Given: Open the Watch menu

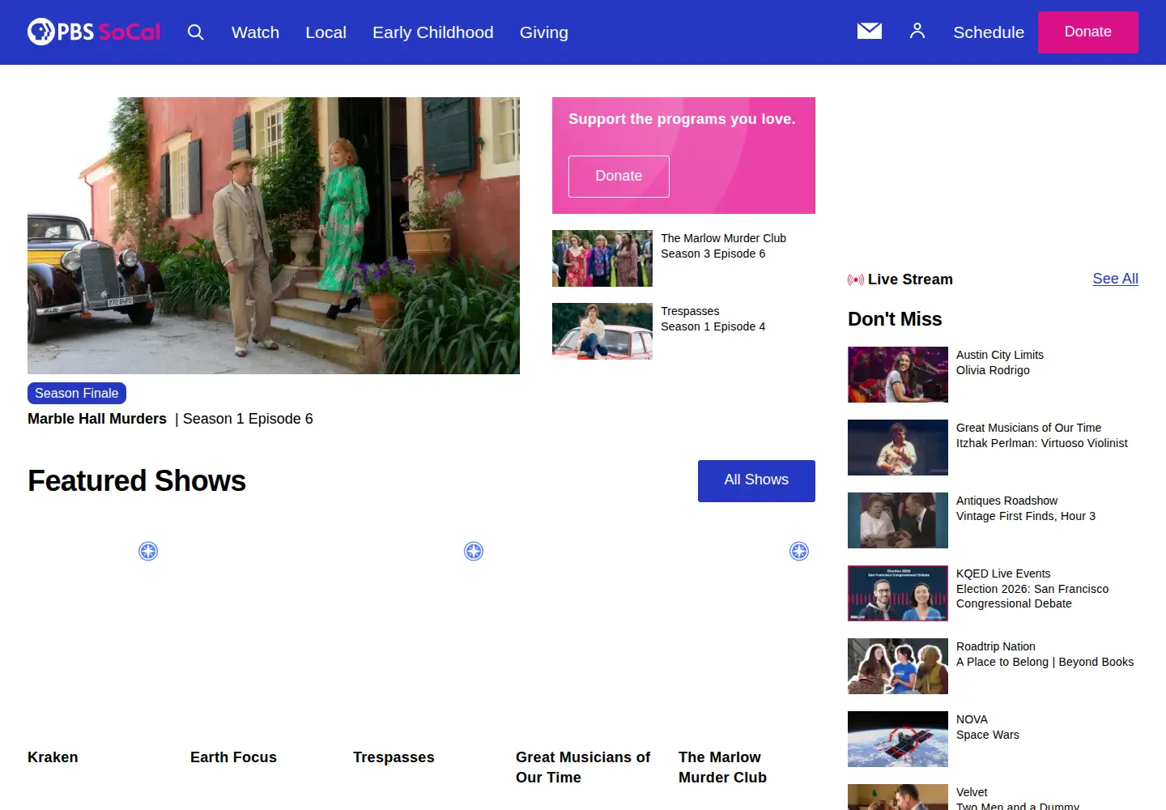Looking at the screenshot, I should 255,32.
